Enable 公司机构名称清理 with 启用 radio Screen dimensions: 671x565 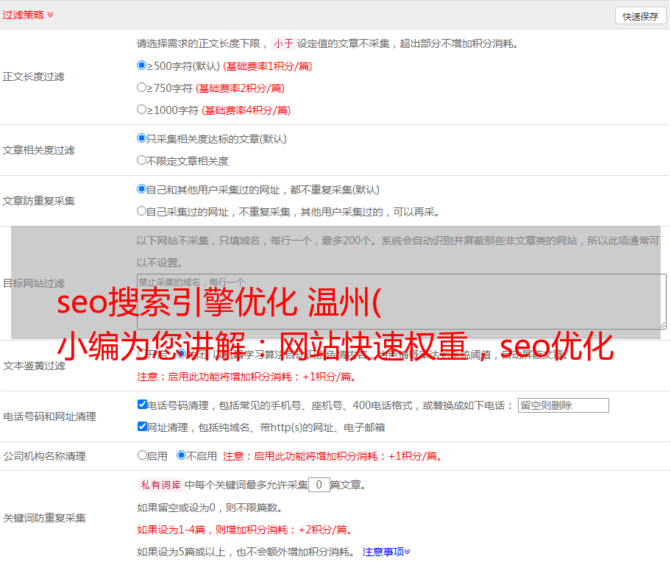pos(142,455)
